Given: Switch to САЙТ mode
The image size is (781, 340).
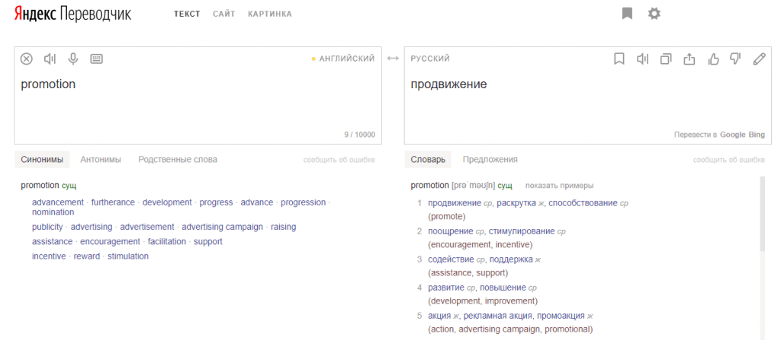Looking at the screenshot, I should (223, 14).
